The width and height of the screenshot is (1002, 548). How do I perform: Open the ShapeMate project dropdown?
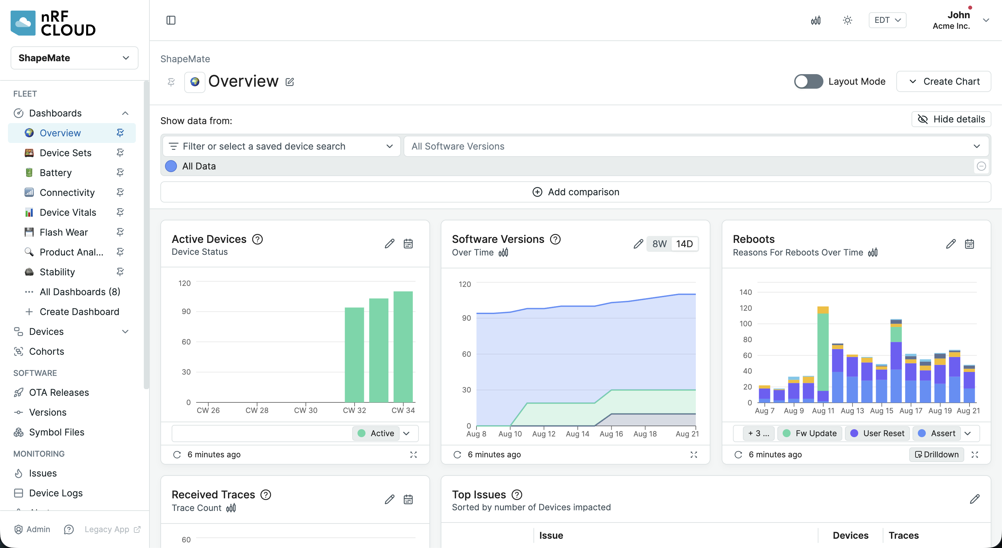click(x=74, y=58)
